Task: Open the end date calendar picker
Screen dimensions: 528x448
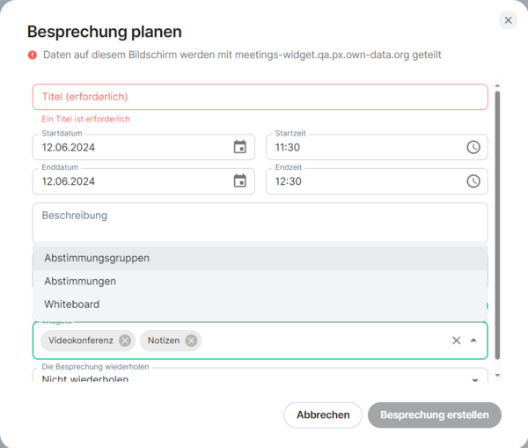Action: tap(239, 181)
